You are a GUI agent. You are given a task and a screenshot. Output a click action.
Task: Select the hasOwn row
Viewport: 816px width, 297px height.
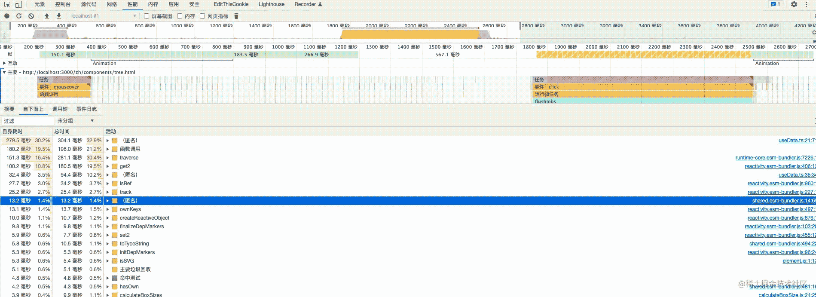click(408, 287)
